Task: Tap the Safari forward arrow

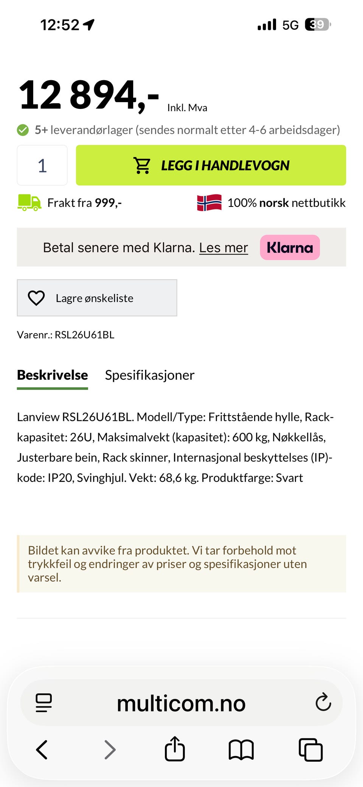Action: coord(110,749)
